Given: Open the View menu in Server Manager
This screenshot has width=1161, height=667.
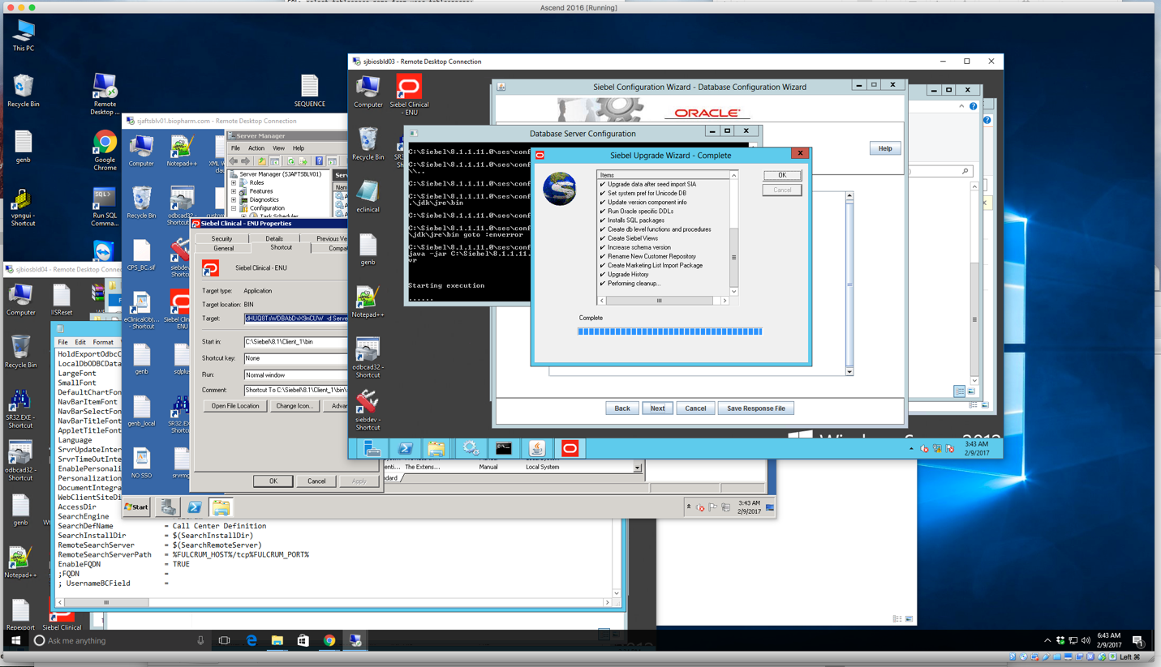Looking at the screenshot, I should click(x=278, y=148).
